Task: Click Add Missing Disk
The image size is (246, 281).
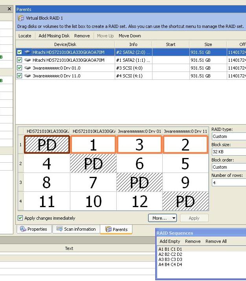Action: click(54, 36)
